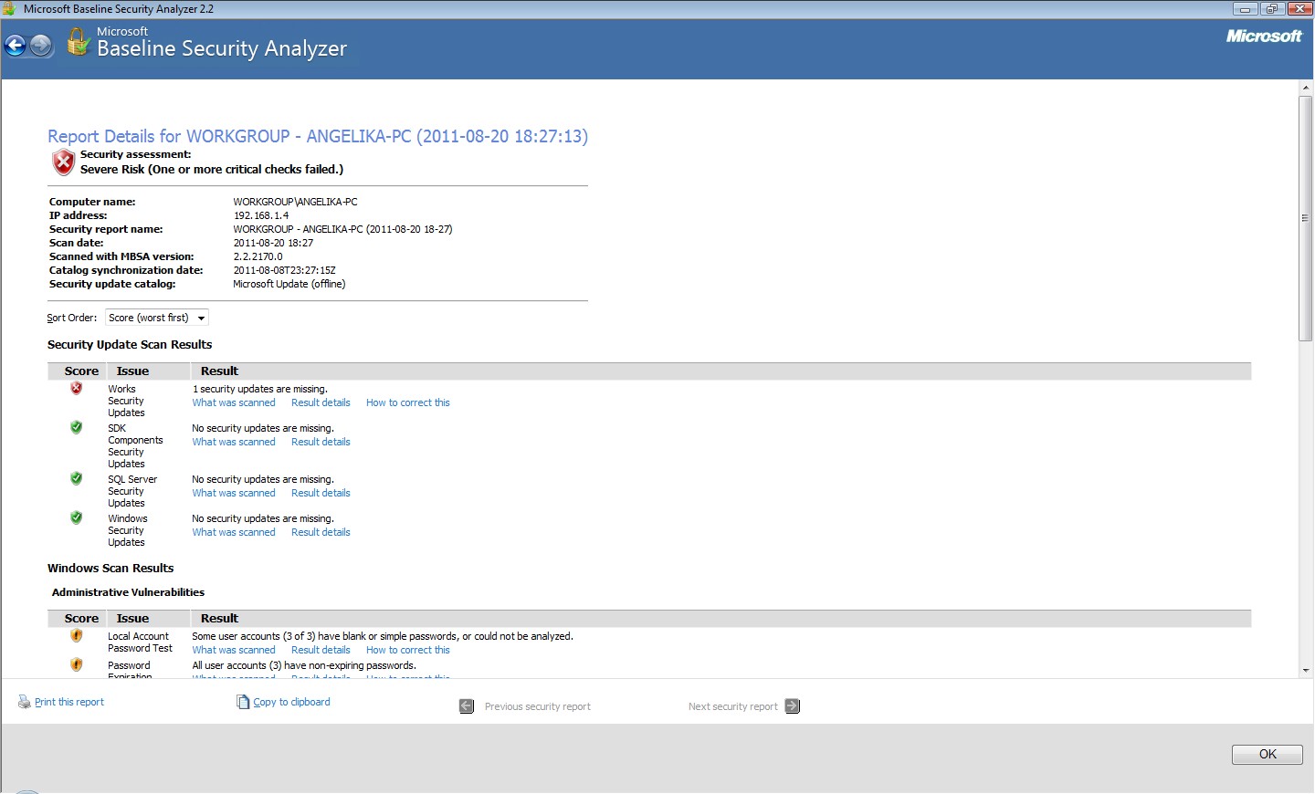Click catalog synchronization date value
The width and height of the screenshot is (1315, 794).
(285, 270)
